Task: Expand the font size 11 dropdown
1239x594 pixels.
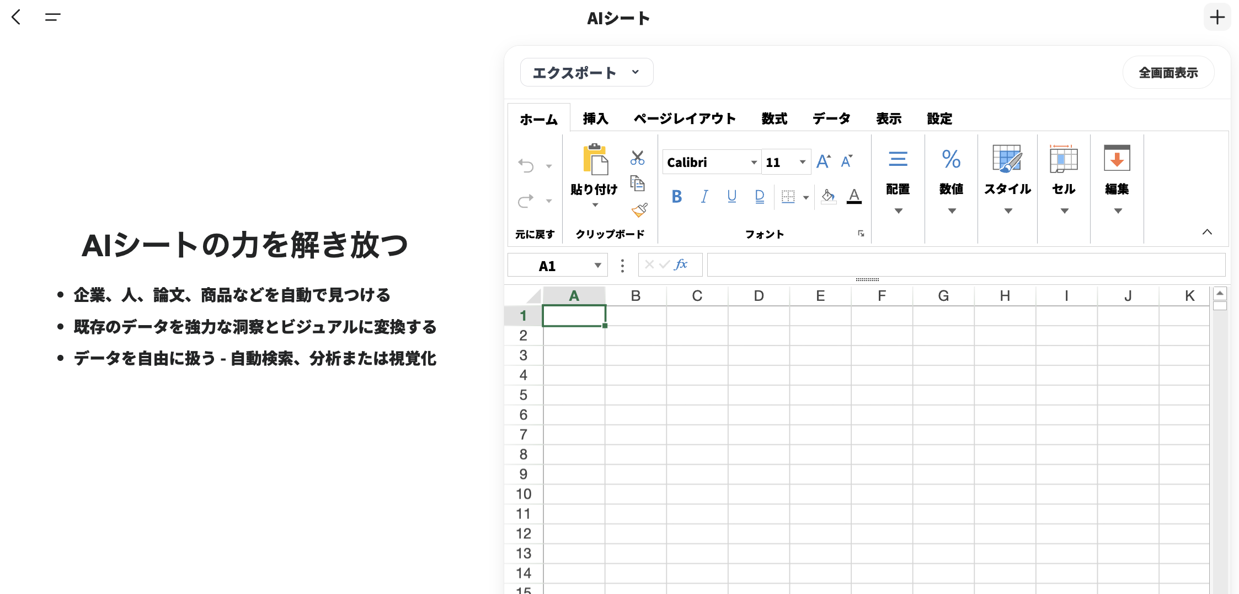Action: tap(802, 162)
